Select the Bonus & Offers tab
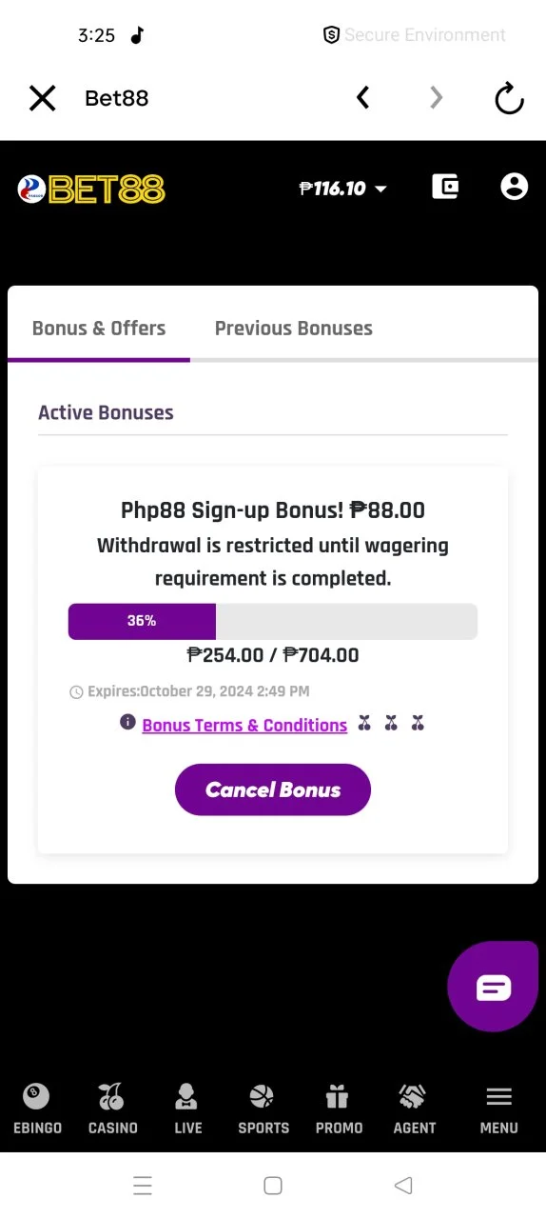Screen dimensions: 546x1219 tap(99, 329)
